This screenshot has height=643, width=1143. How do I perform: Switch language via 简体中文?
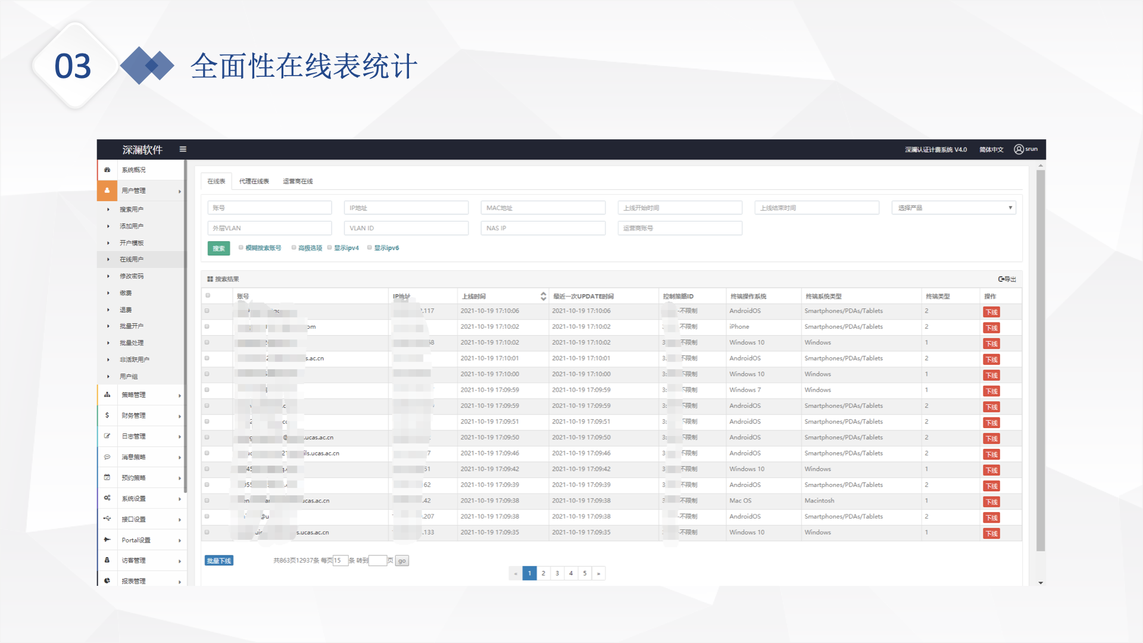(991, 149)
